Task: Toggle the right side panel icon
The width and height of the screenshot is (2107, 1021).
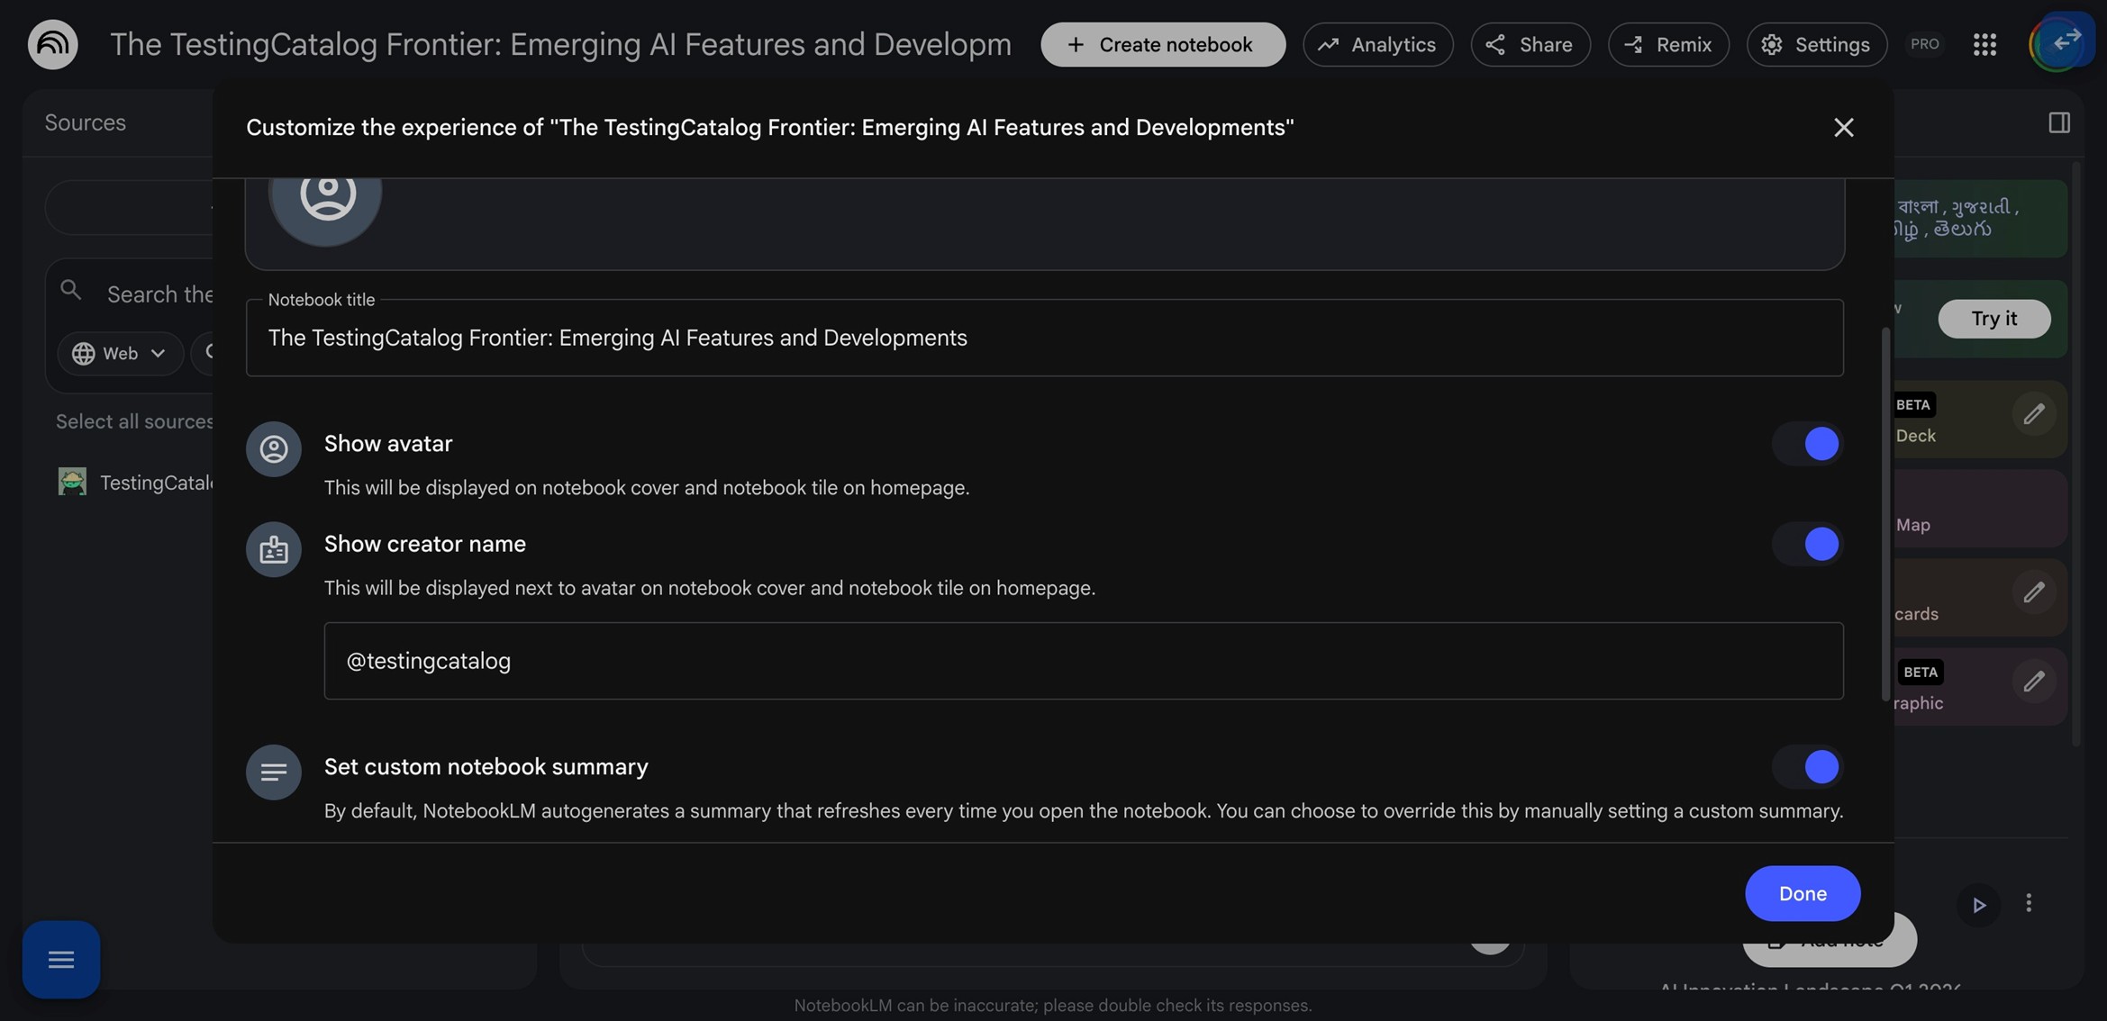Action: click(2058, 122)
